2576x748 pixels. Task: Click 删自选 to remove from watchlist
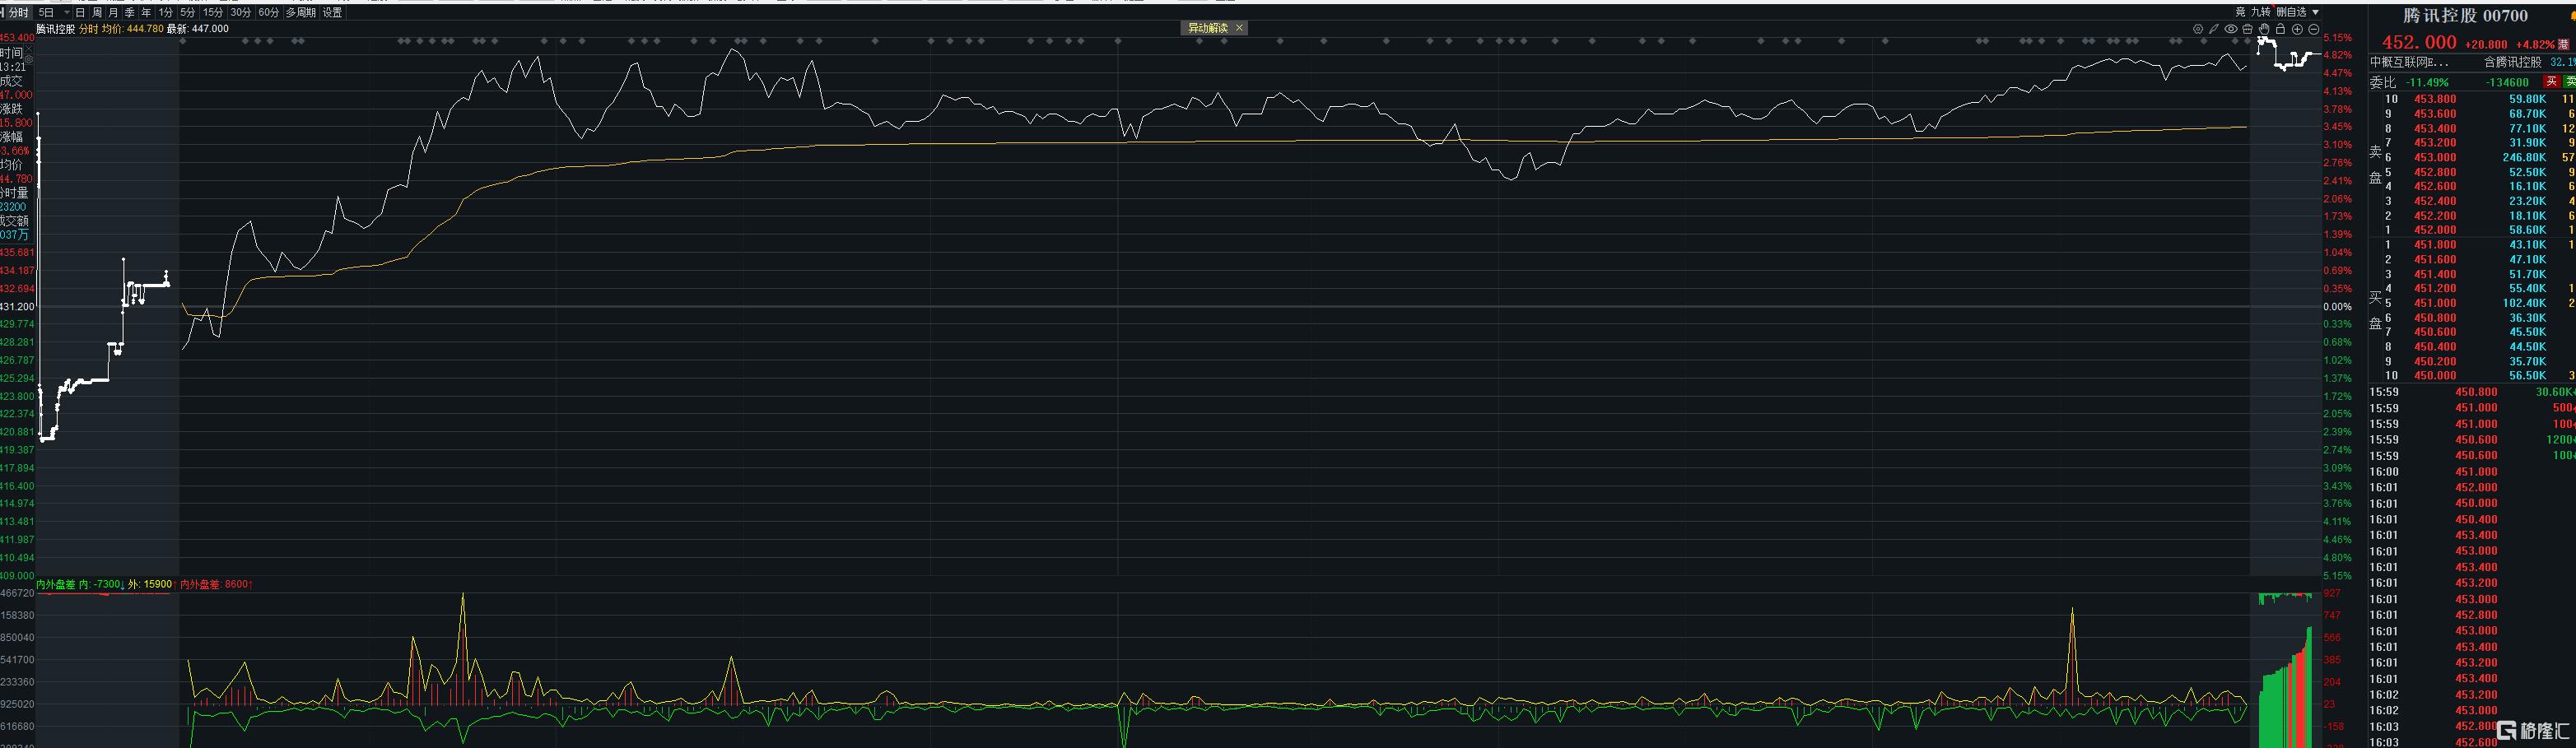(x=2291, y=12)
